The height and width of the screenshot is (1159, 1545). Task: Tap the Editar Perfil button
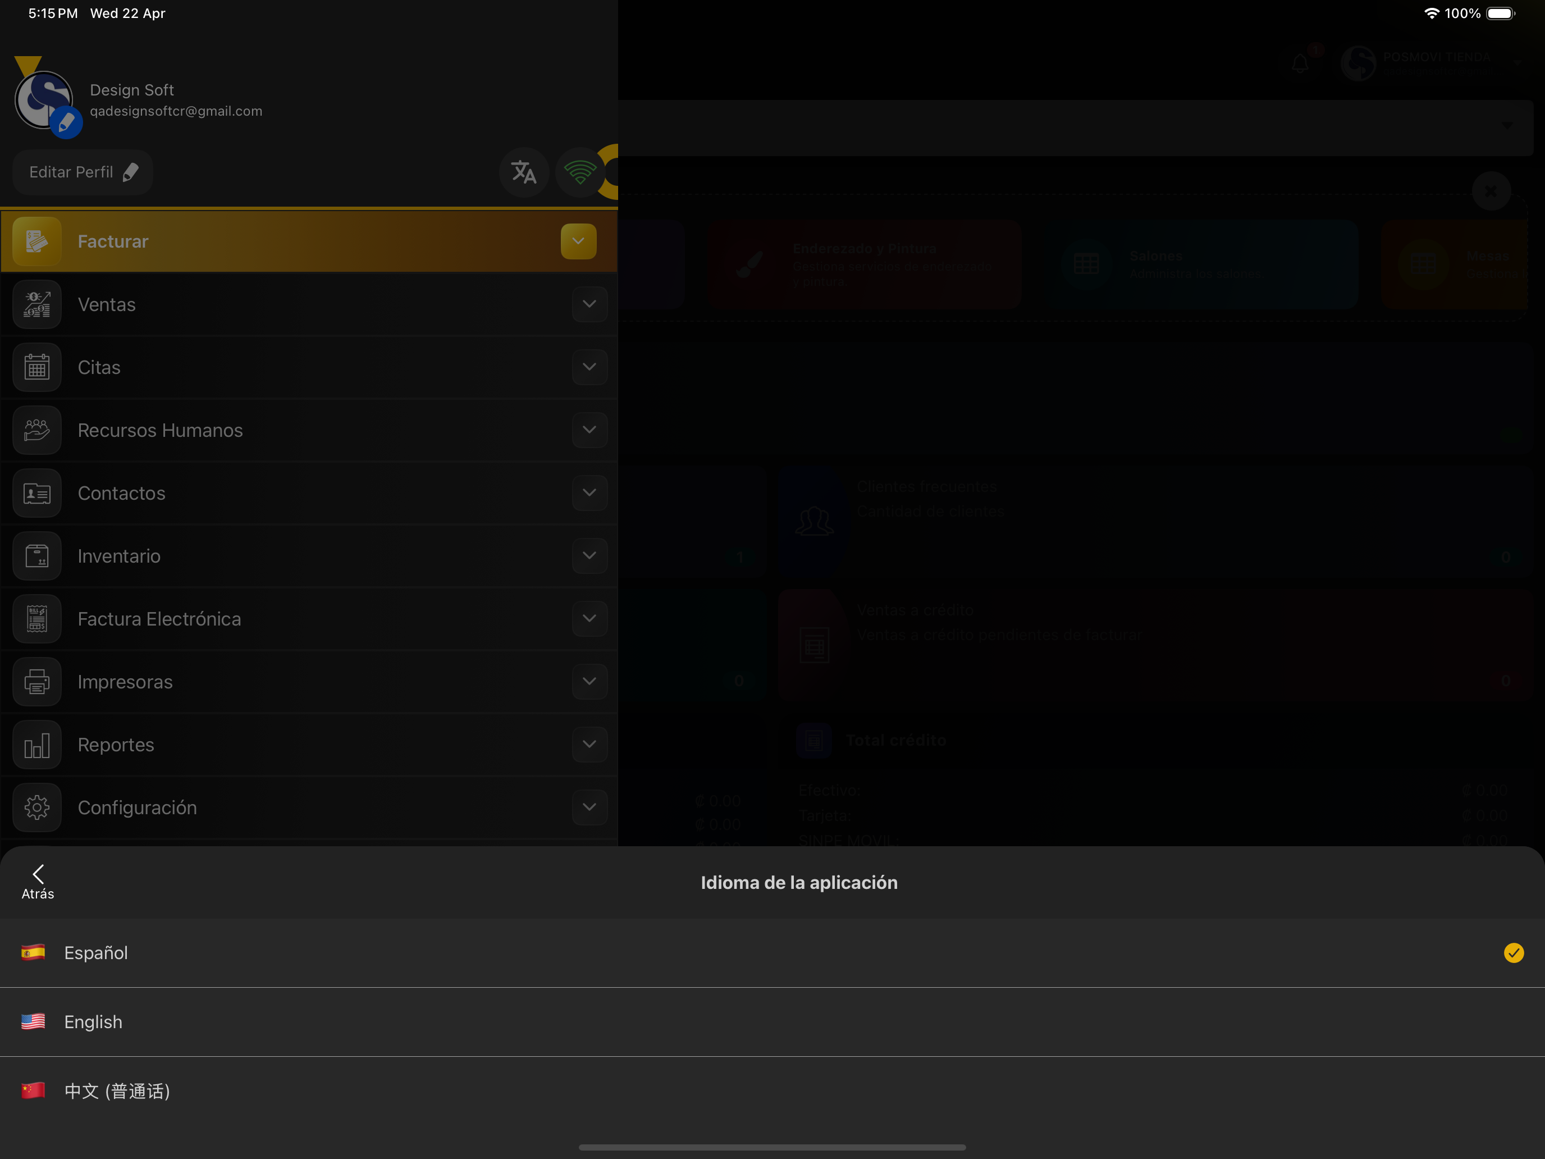coord(83,172)
